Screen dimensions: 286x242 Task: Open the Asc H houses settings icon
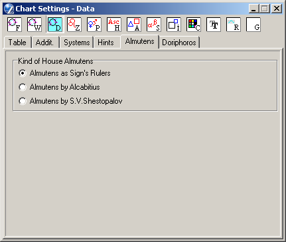114,25
